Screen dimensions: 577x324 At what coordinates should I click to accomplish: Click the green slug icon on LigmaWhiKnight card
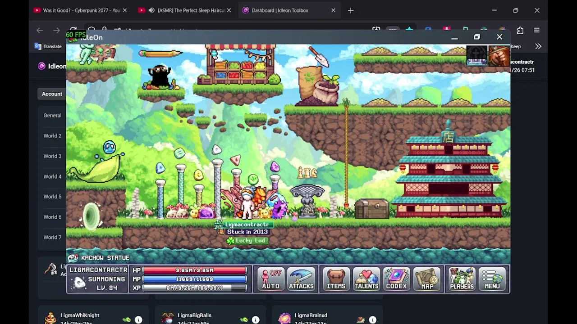coord(126,320)
